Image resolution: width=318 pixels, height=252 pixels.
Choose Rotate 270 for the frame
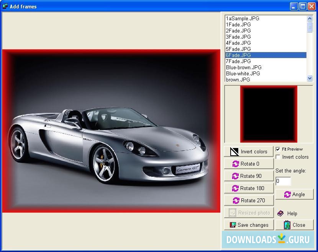click(x=248, y=200)
